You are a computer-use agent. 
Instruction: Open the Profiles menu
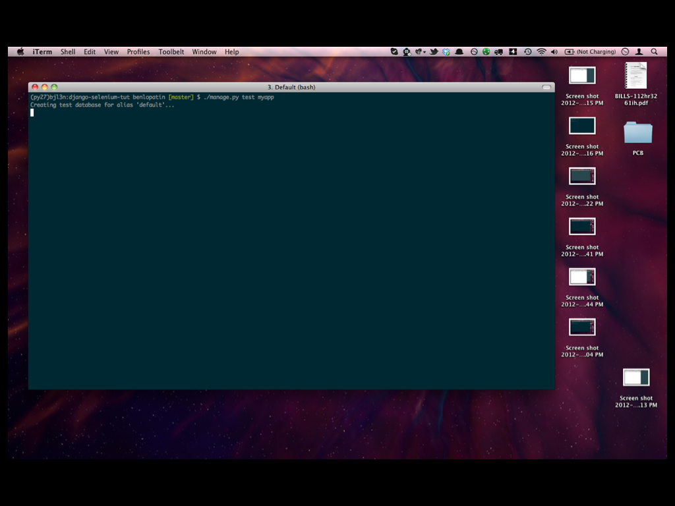point(138,51)
